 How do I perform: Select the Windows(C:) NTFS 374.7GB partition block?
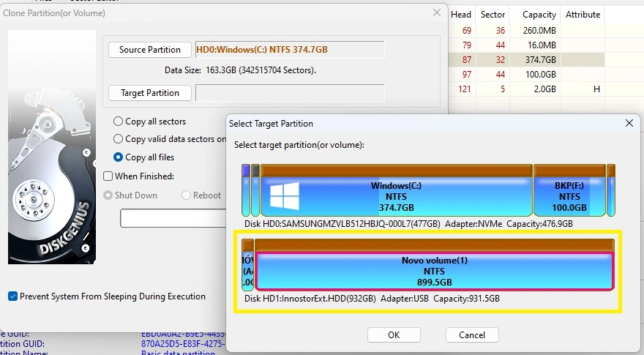[397, 190]
